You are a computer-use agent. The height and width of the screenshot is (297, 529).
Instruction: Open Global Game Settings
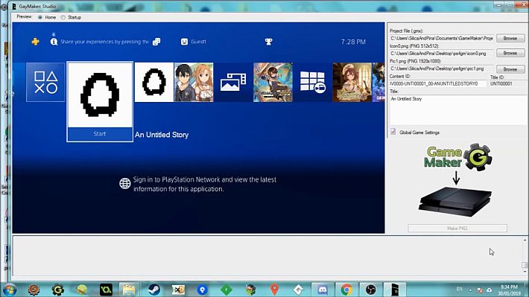(x=419, y=132)
